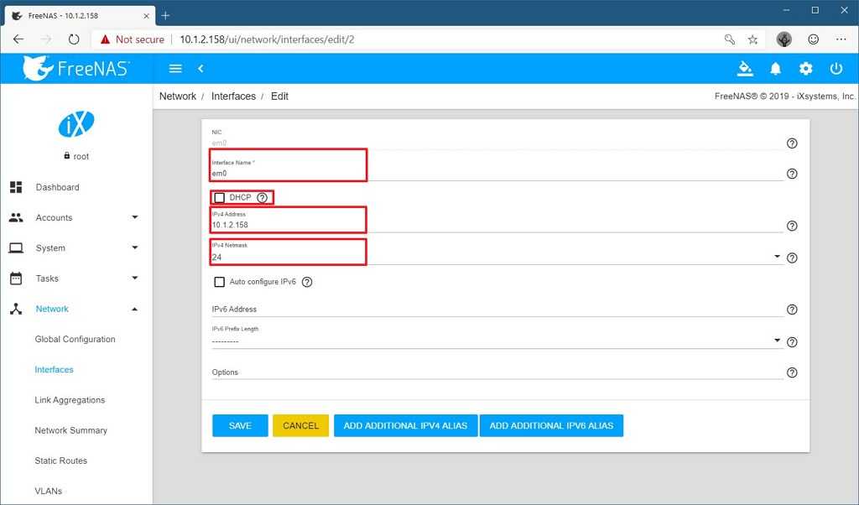This screenshot has width=859, height=505.
Task: Go to Static Routes in sidebar
Action: pyautogui.click(x=60, y=461)
